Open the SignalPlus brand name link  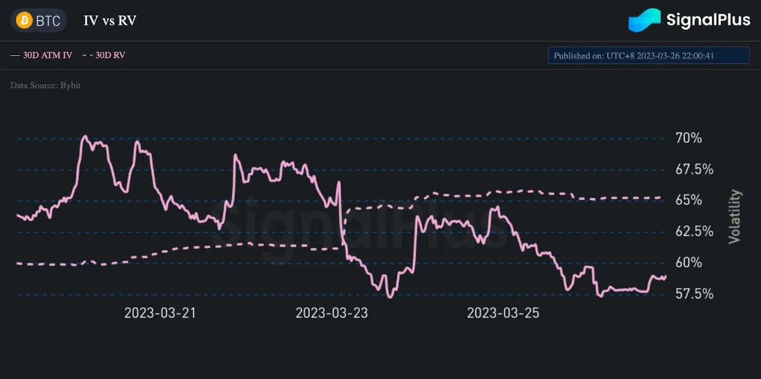click(708, 21)
